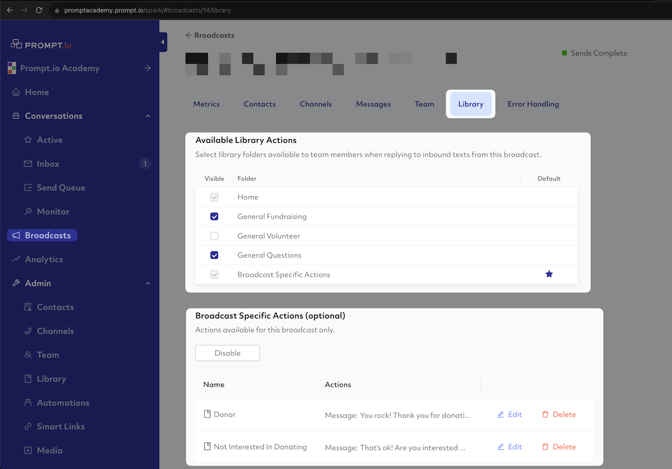This screenshot has height=469, width=672.
Task: Click the Analytics chart icon
Action: [16, 259]
